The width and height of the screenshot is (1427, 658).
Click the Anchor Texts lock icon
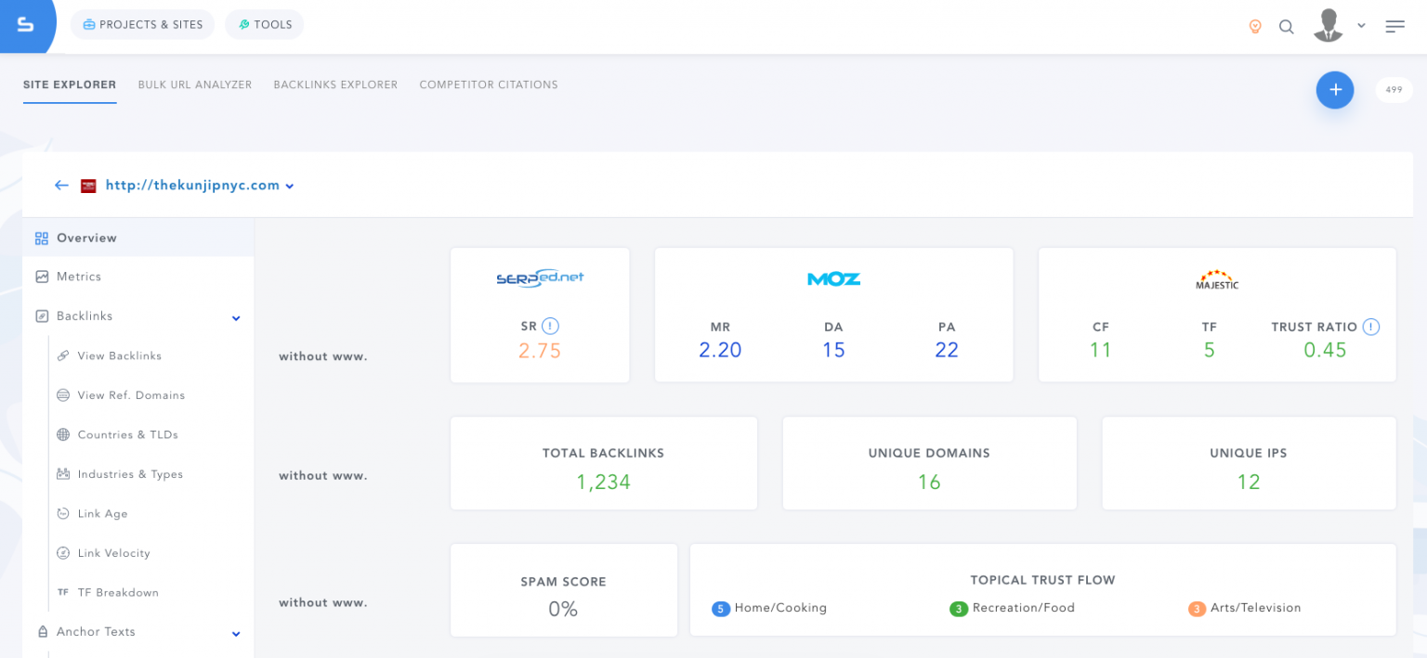[x=42, y=632]
